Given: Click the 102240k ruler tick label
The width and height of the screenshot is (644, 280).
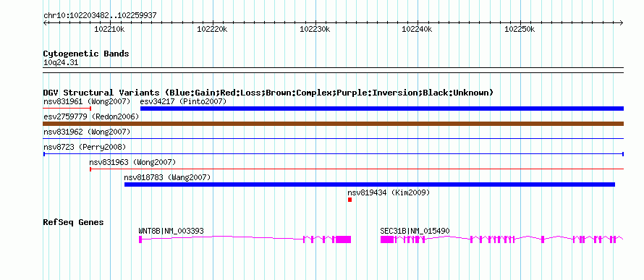Looking at the screenshot, I should [x=417, y=29].
